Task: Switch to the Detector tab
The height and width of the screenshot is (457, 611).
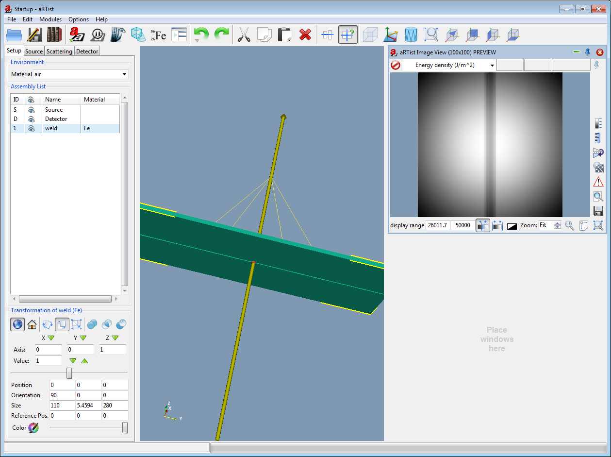Action: tap(87, 51)
